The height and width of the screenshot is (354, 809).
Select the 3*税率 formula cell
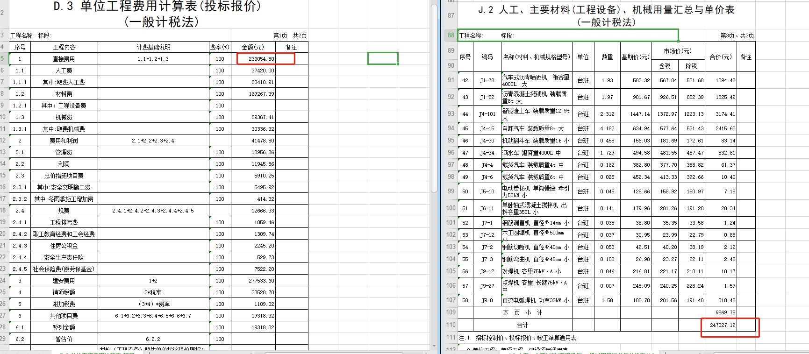(153, 292)
